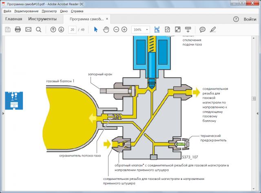The height and width of the screenshot is (193, 261).
Task: Expand the right tools pane arrow
Action: [257, 114]
